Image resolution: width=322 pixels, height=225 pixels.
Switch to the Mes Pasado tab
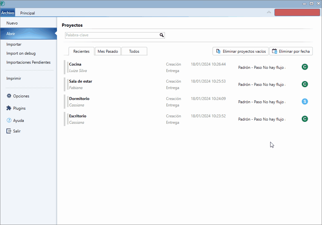coord(108,51)
